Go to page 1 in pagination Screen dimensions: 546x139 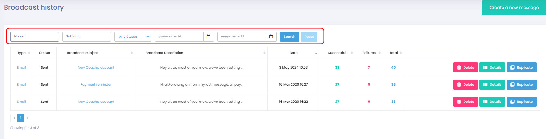pos(20,118)
